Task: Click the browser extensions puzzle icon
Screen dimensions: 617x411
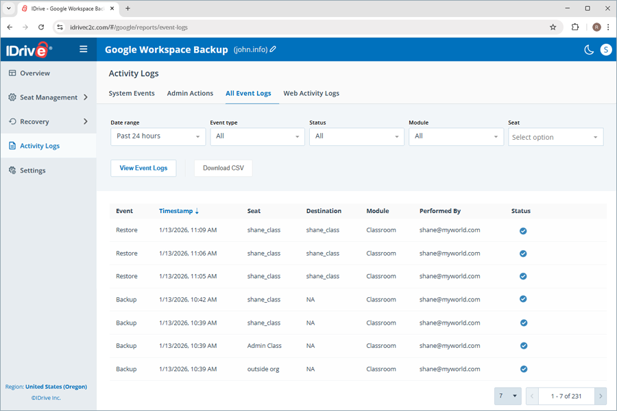Action: pos(574,26)
